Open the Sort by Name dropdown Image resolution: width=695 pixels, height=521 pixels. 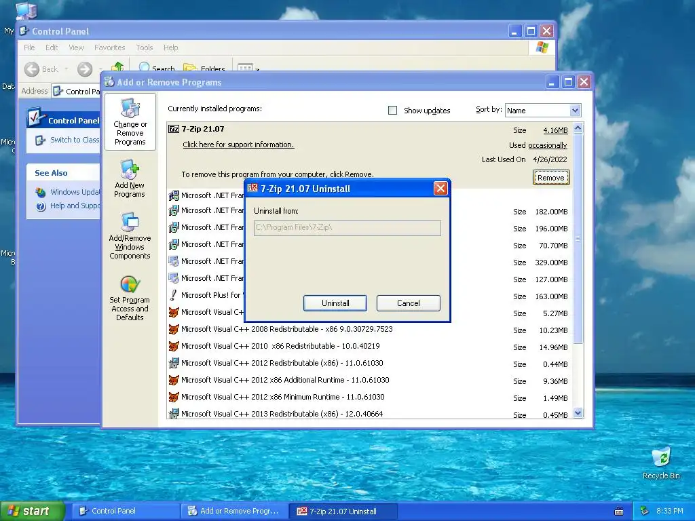574,111
